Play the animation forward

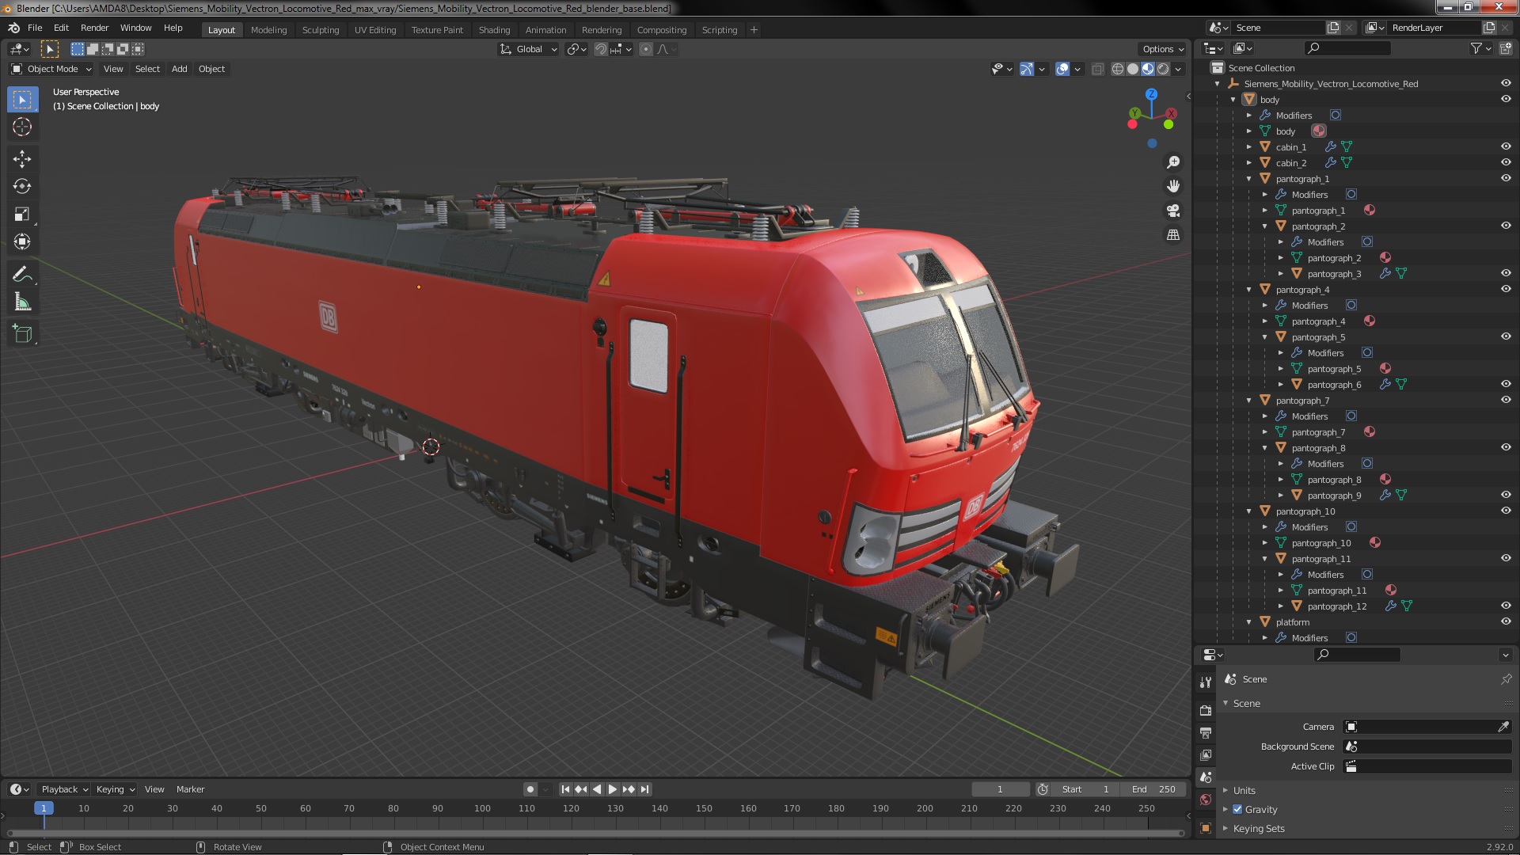612,789
